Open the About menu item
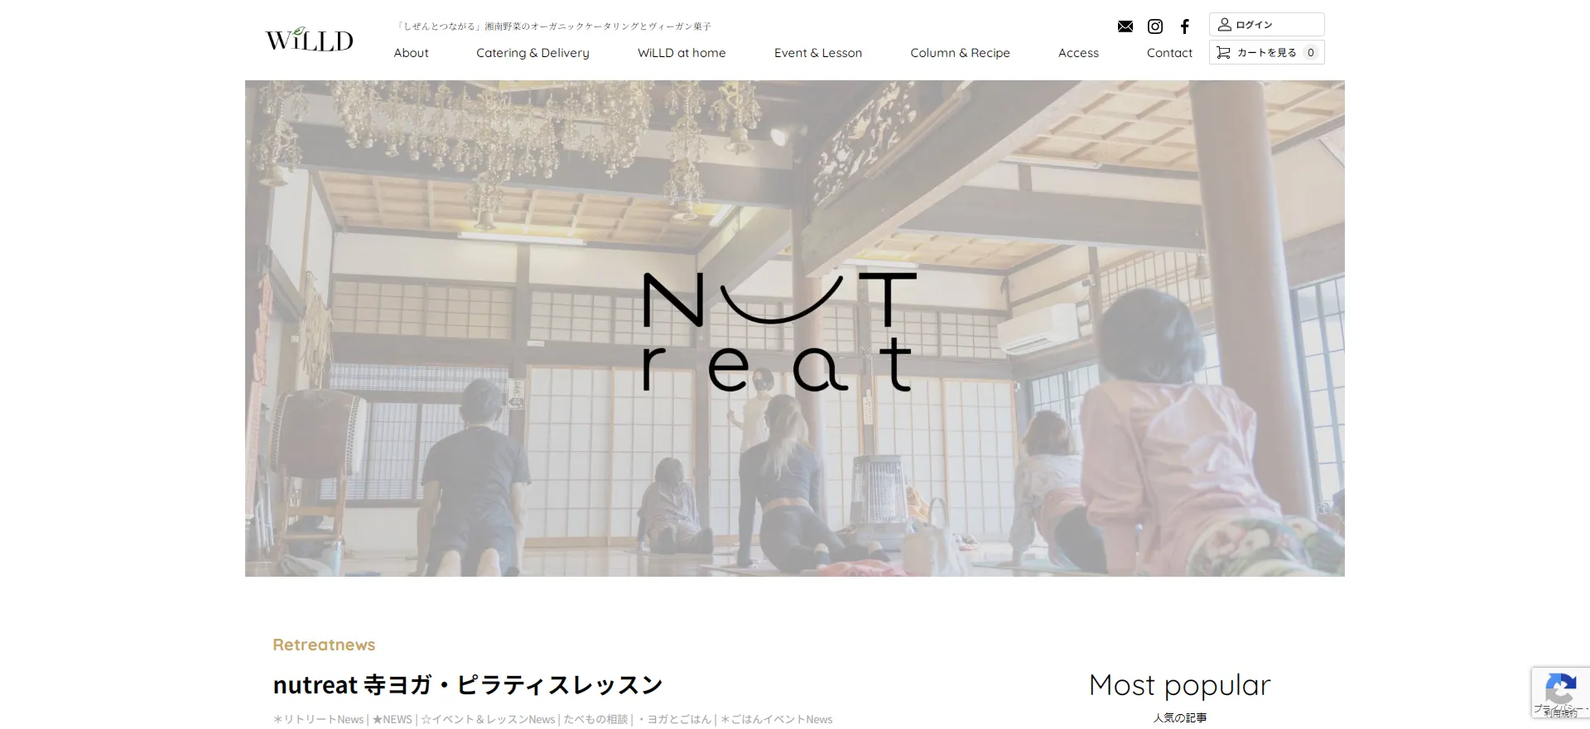 (411, 53)
